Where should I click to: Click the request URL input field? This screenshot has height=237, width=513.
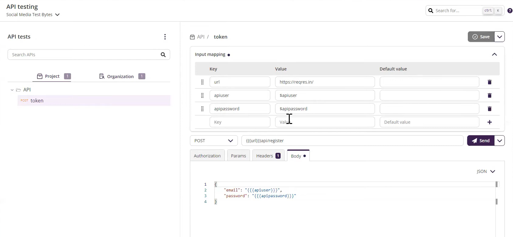pos(352,141)
